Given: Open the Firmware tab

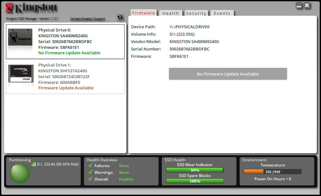Looking at the screenshot, I should coord(143,13).
